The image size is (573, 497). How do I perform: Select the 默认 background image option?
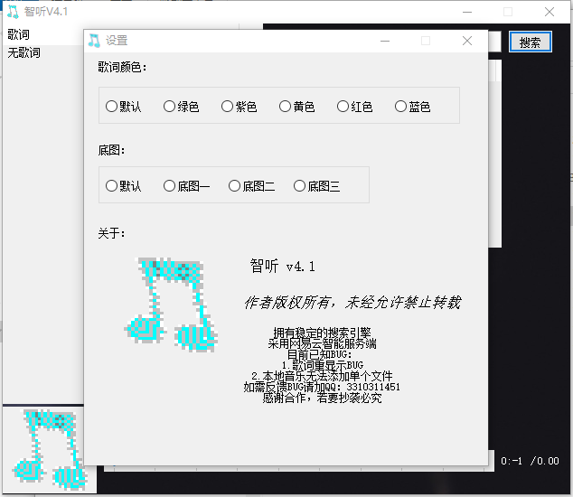112,186
